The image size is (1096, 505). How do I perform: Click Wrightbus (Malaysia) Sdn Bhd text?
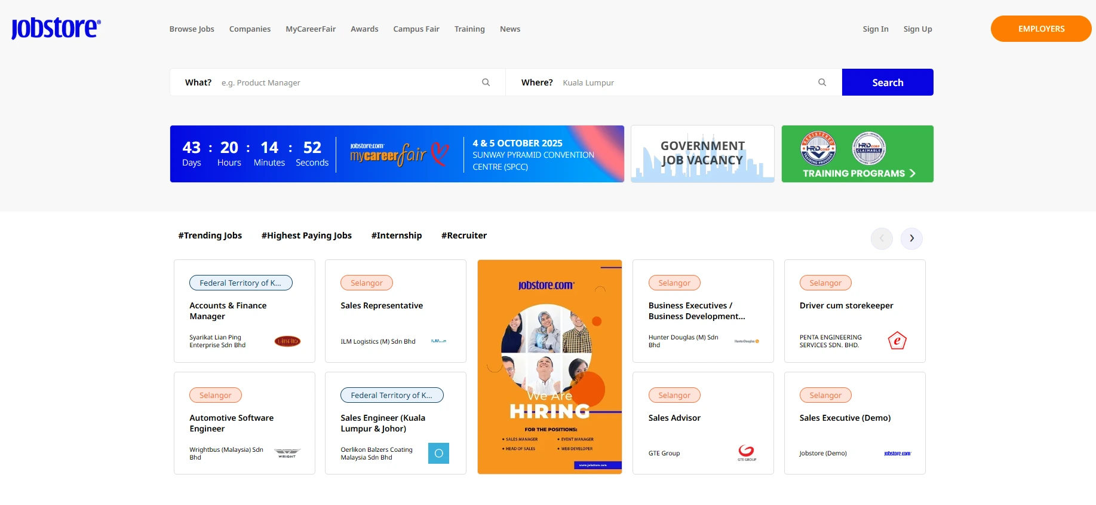[x=226, y=454]
